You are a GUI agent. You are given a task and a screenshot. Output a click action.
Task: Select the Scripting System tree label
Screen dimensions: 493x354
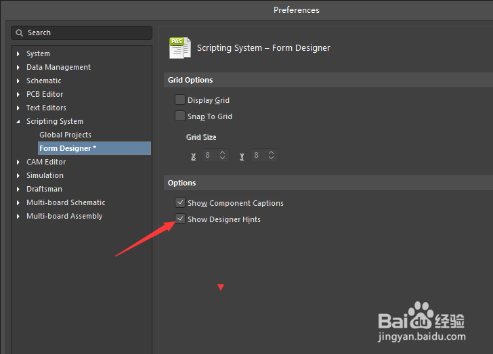55,121
